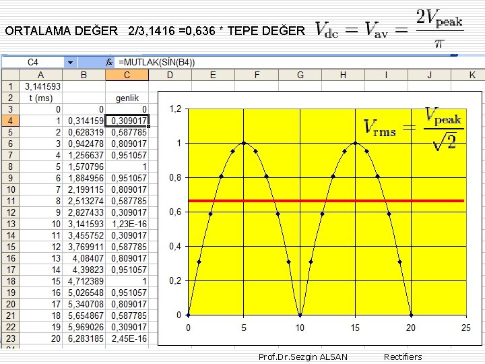This screenshot has height=364, width=485.
Task: Click cell B16 with 4,08407
Action: [x=84, y=258]
